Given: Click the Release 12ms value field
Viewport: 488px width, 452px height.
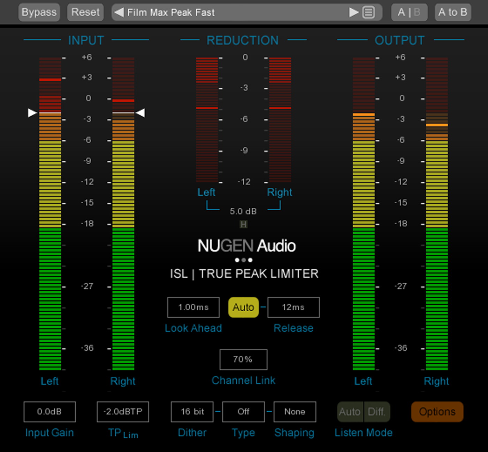Looking at the screenshot, I should (293, 307).
